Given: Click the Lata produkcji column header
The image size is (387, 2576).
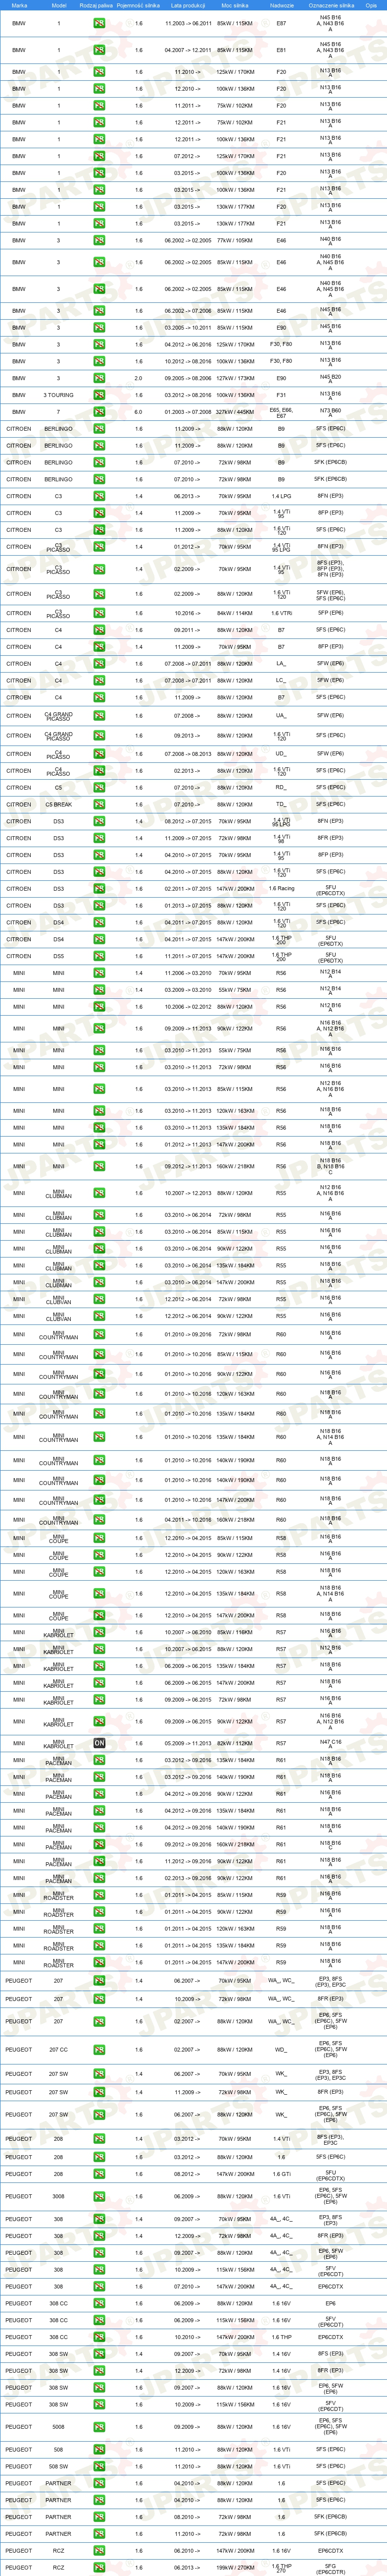Looking at the screenshot, I should click(187, 5).
